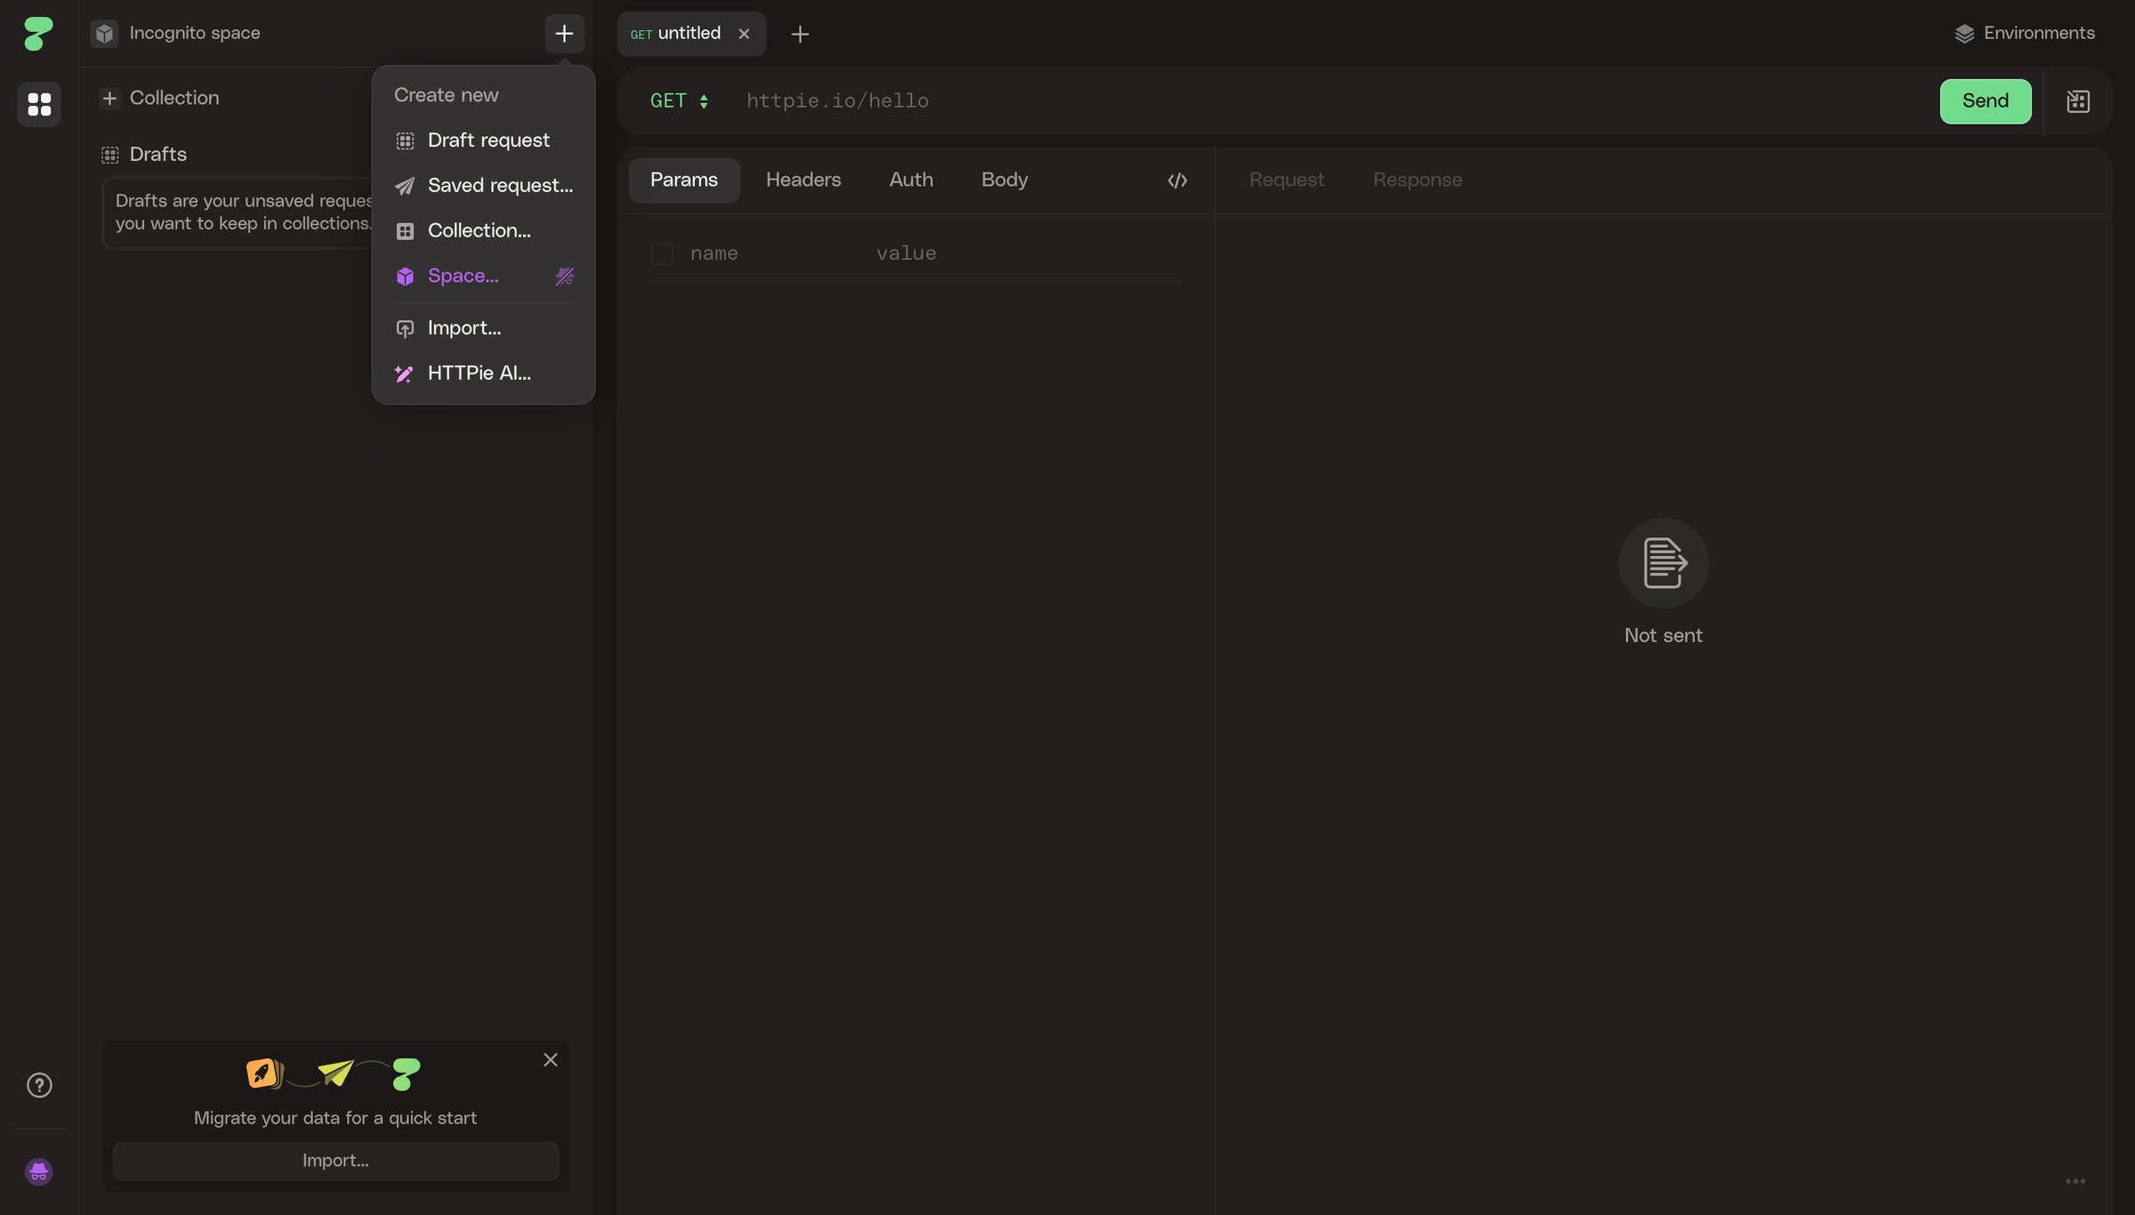Click the param value input field
This screenshot has height=1215, width=2135.
click(x=1027, y=253)
